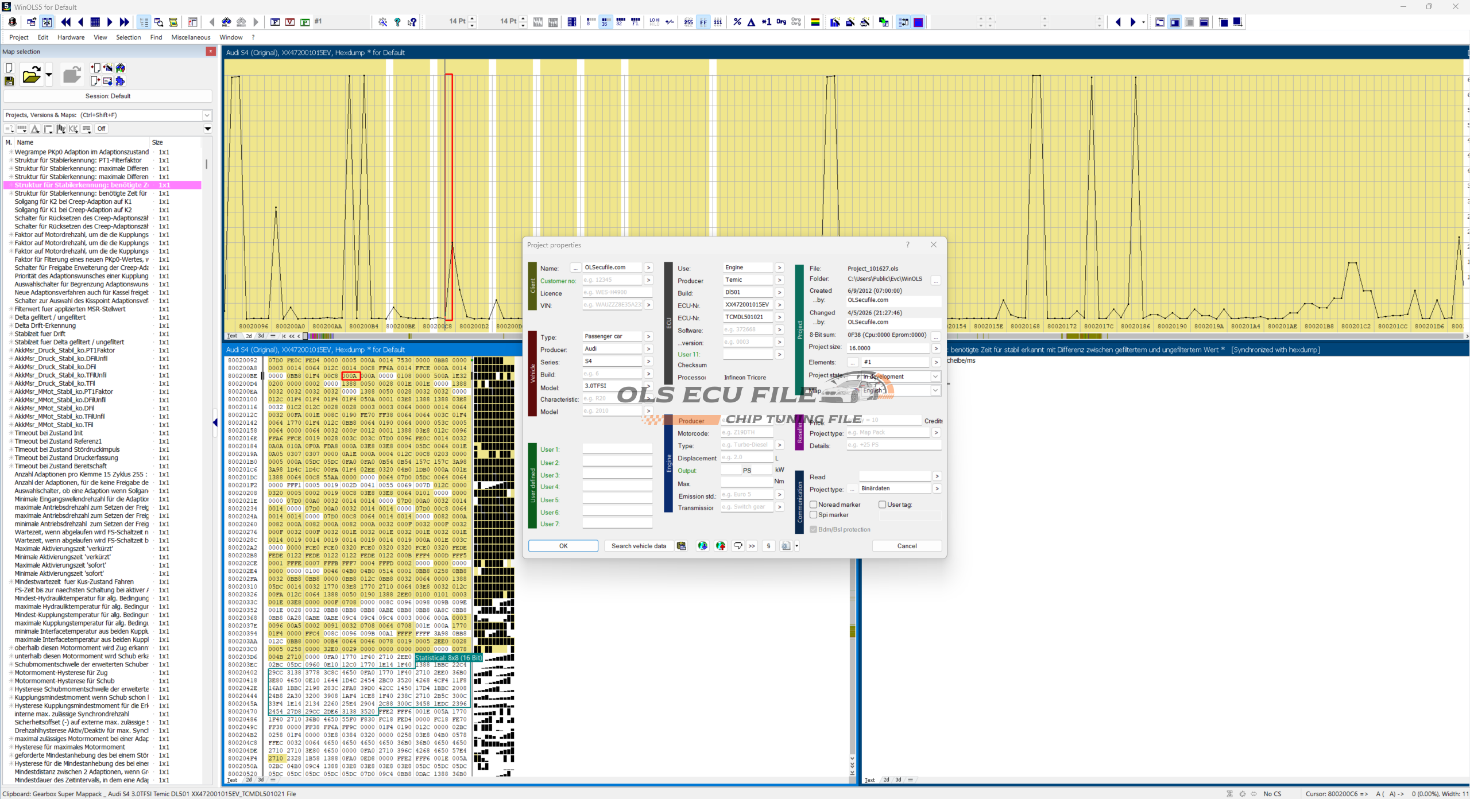Click the Customer no input field
The width and height of the screenshot is (1470, 799).
pos(611,280)
